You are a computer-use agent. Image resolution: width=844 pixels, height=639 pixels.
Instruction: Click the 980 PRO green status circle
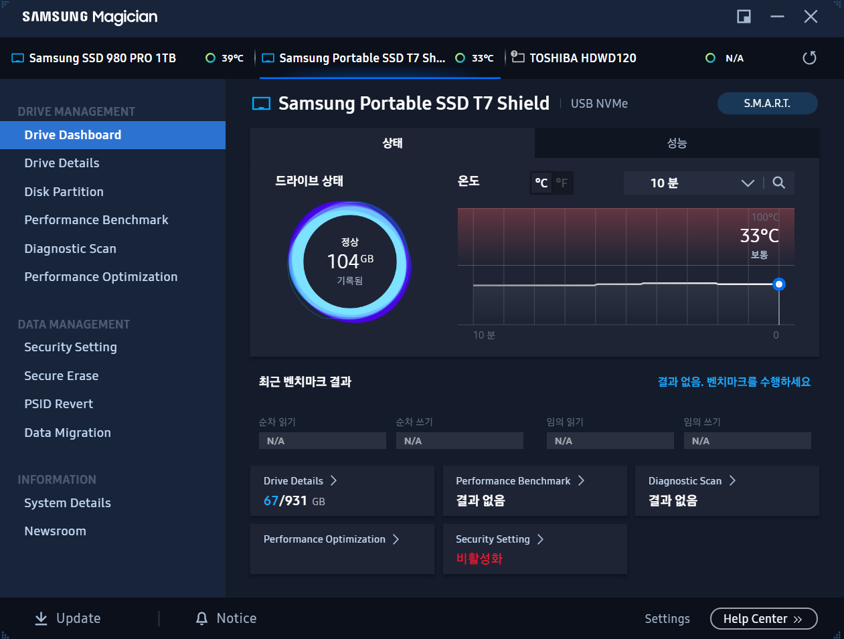pyautogui.click(x=210, y=58)
